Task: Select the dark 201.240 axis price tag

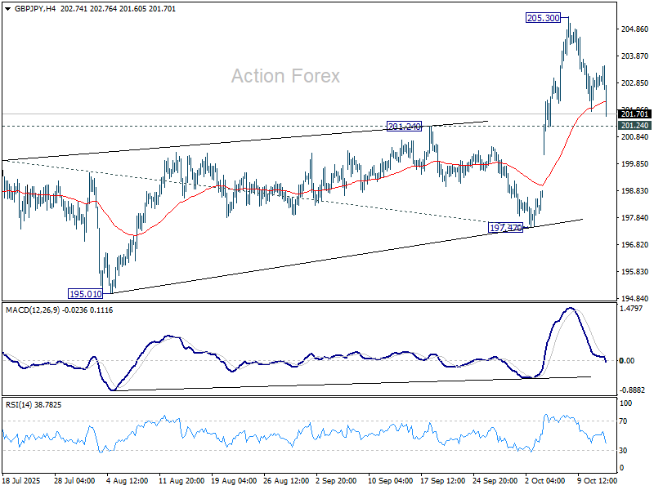Action: click(635, 126)
